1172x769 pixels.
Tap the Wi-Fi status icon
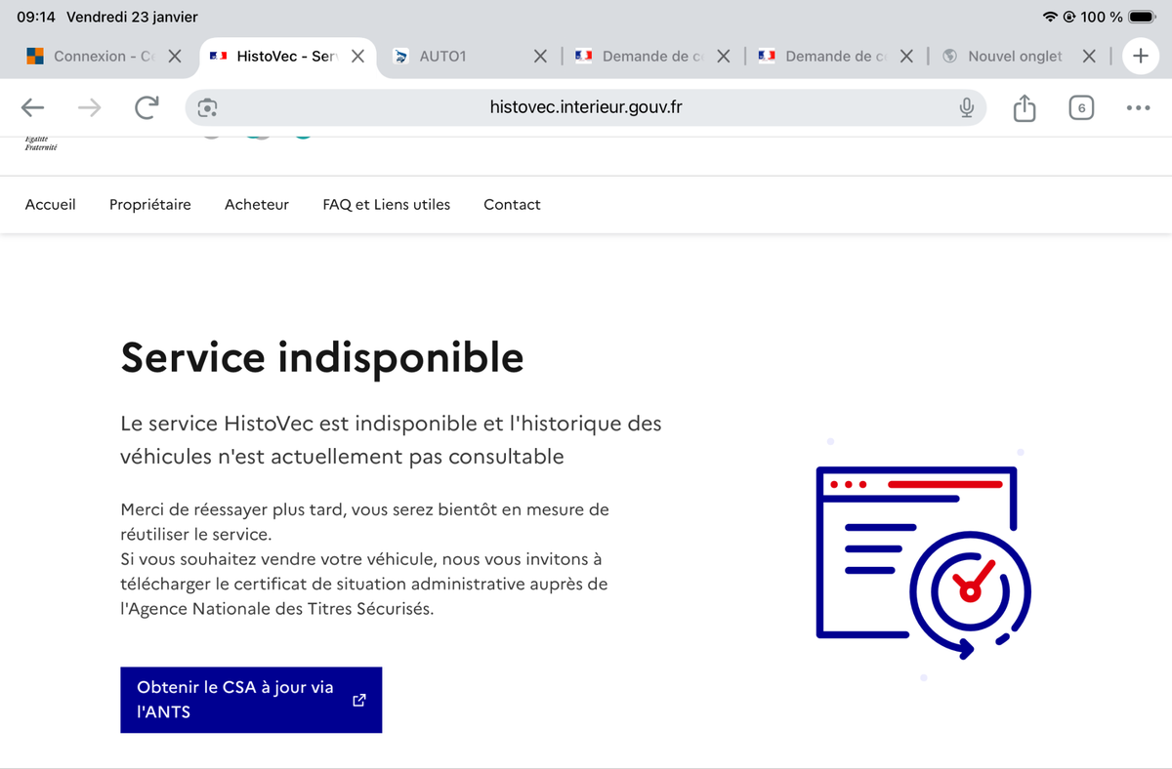[1050, 17]
